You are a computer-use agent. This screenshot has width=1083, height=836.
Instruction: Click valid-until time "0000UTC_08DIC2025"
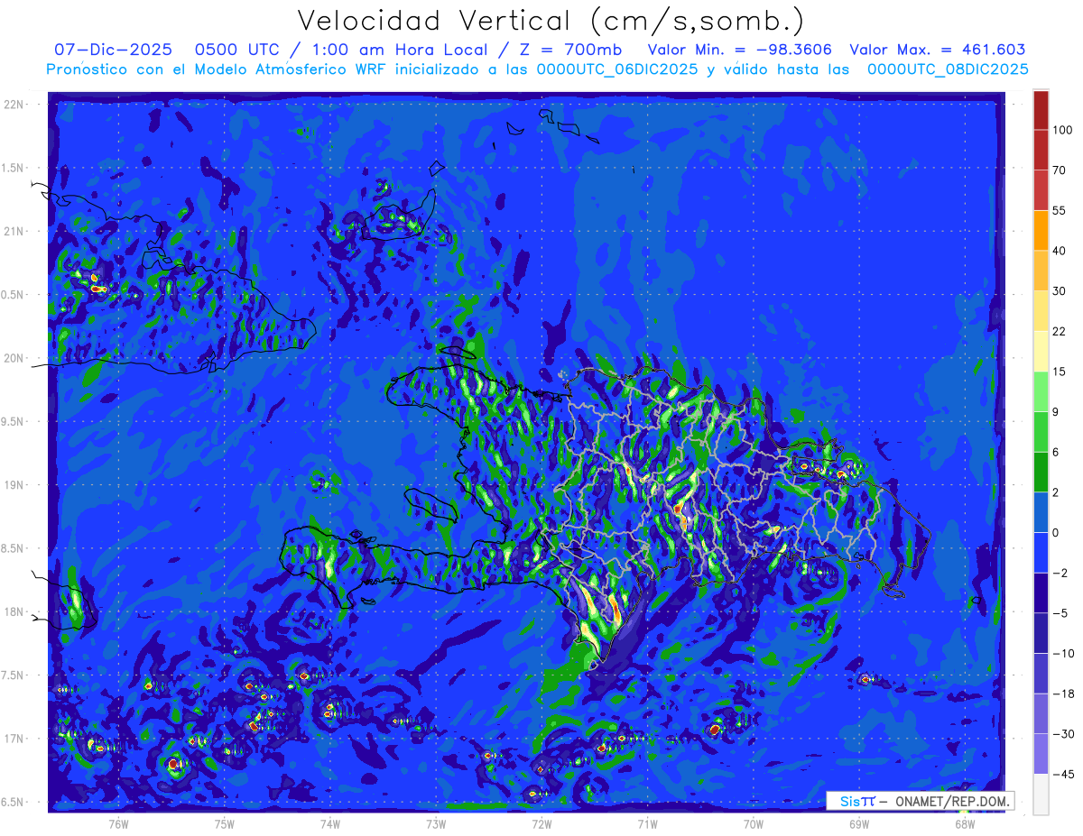click(x=948, y=69)
